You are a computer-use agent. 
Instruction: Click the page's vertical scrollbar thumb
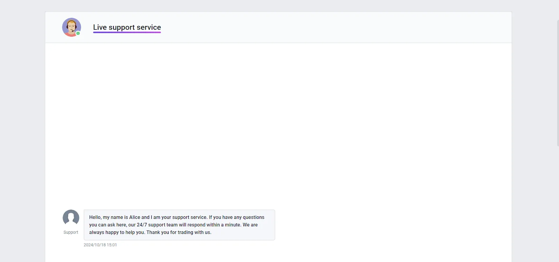(558, 83)
